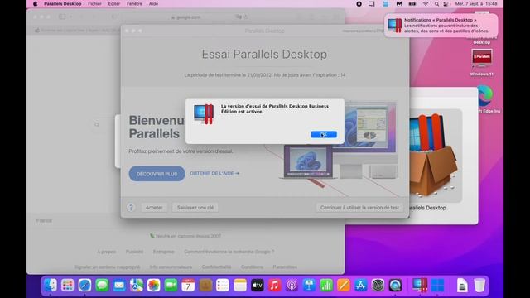Open Reminders from the dock
This screenshot has width=530, height=298.
coord(223,286)
